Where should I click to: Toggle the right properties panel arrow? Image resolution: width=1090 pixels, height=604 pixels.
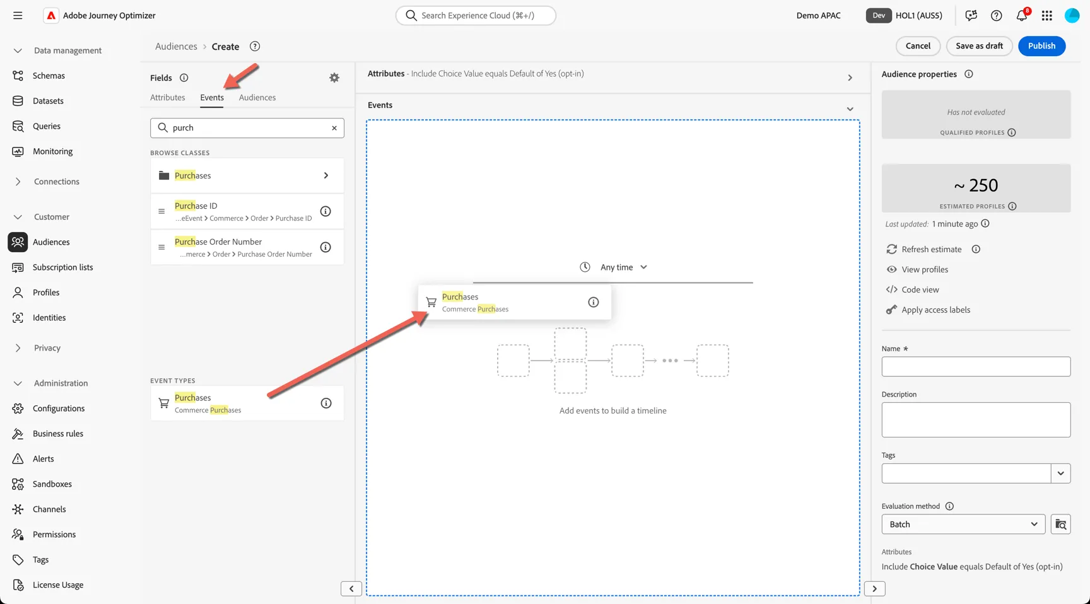(874, 588)
